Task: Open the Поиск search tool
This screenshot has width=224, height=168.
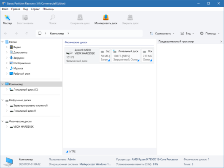Action: pyautogui.click(x=53, y=19)
